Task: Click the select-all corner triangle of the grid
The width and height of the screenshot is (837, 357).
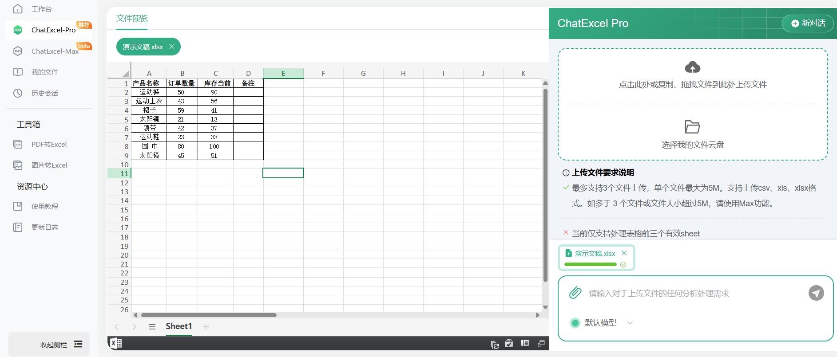Action: tap(126, 74)
